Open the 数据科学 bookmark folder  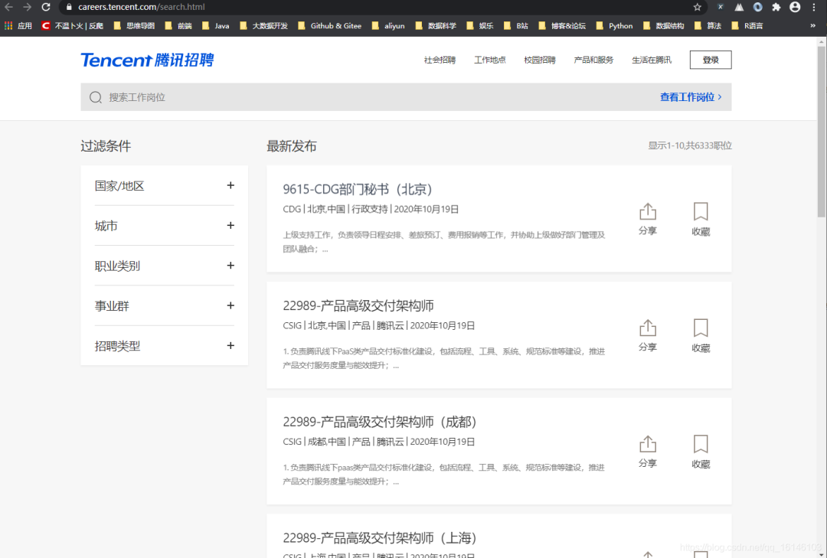436,26
